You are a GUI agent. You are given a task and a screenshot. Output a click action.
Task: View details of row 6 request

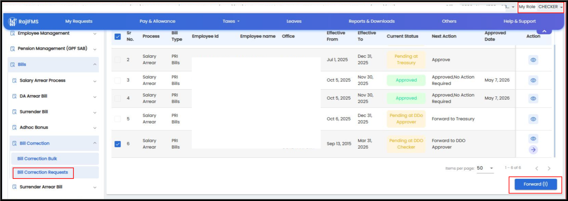click(533, 138)
